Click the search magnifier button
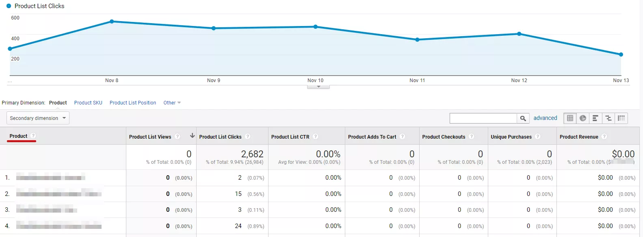Image resolution: width=643 pixels, height=237 pixels. pos(523,118)
